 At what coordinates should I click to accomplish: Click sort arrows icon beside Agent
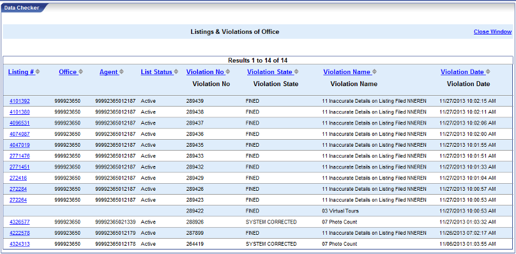(121, 71)
